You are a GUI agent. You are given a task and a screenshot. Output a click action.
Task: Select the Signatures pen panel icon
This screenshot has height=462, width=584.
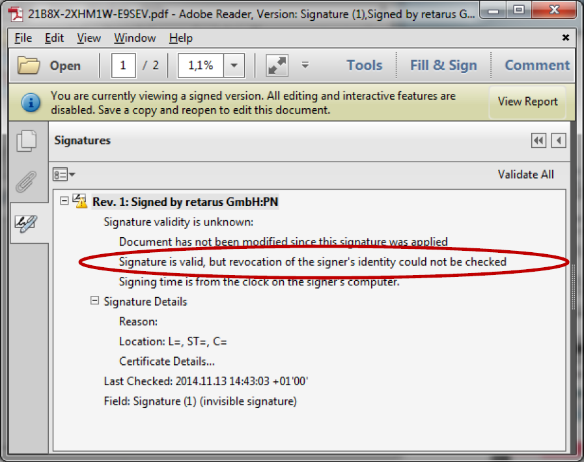pyautogui.click(x=27, y=223)
